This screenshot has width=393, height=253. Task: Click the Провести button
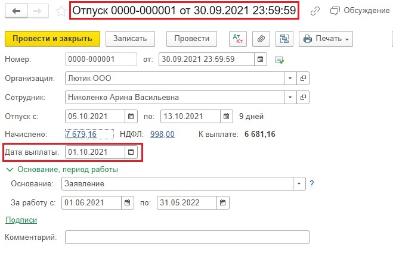click(192, 39)
